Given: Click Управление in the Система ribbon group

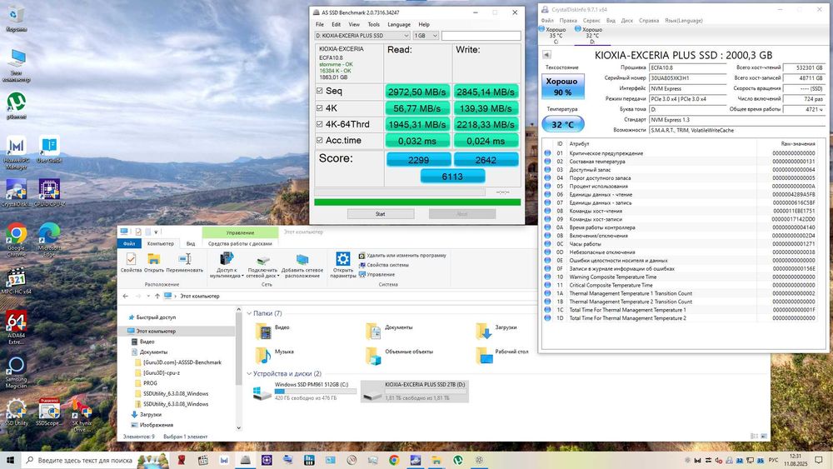Looking at the screenshot, I should pos(377,275).
